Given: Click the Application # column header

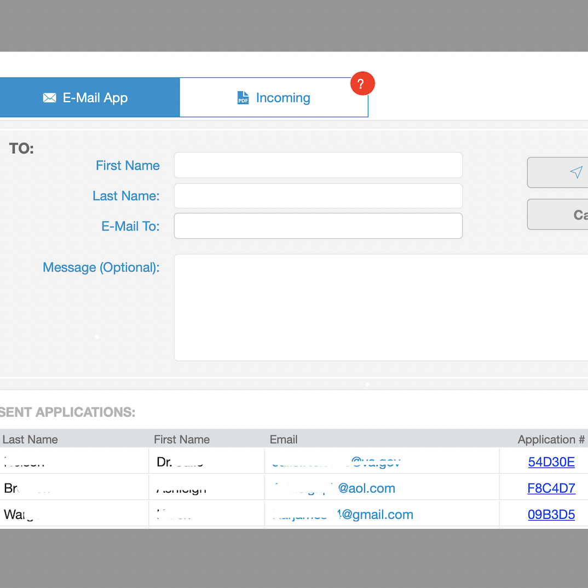Looking at the screenshot, I should [x=551, y=440].
